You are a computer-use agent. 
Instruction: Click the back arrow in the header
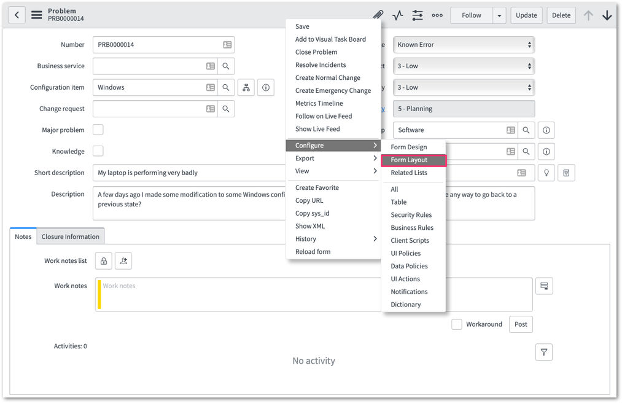(17, 15)
